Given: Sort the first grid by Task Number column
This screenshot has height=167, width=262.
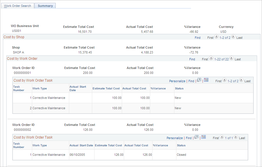Looking at the screenshot, I should click(x=17, y=88).
